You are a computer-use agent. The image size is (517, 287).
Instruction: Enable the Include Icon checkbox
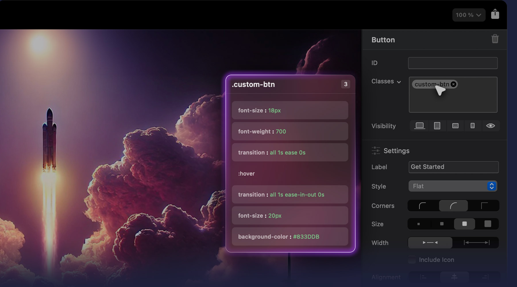point(412,259)
